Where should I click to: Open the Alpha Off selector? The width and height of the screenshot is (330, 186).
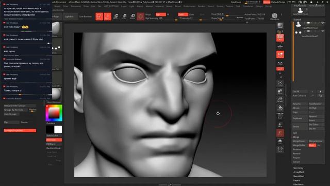tap(57, 63)
